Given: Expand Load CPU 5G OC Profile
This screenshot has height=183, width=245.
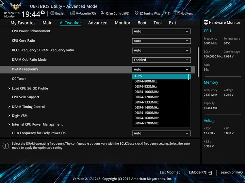Looking at the screenshot, I should 28,88.
